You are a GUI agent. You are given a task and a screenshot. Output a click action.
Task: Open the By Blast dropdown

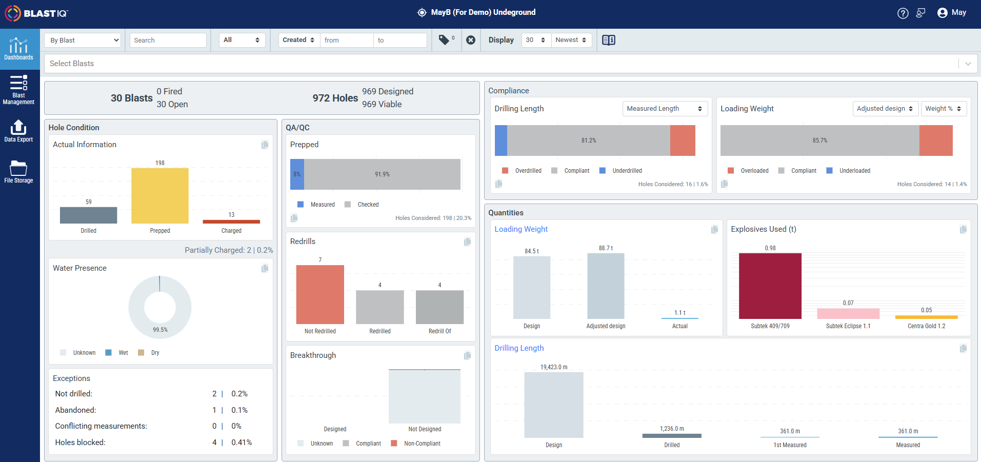[83, 40]
